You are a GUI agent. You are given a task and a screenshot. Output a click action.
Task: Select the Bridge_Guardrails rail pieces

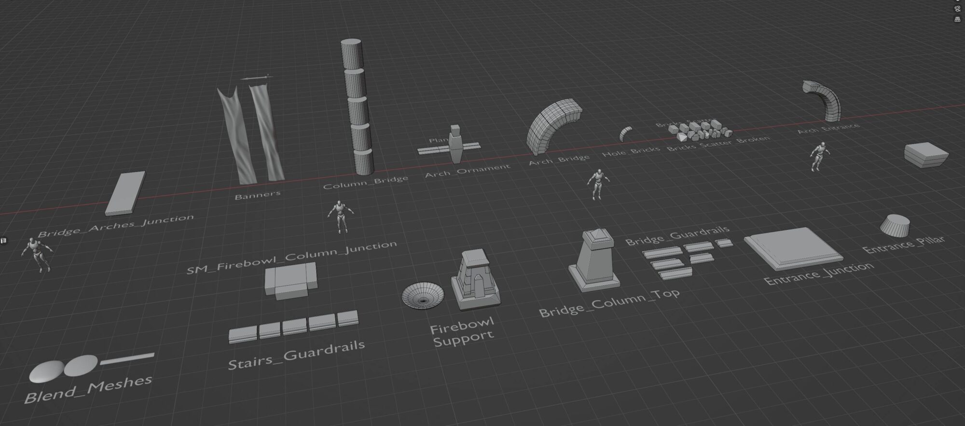[x=687, y=259]
